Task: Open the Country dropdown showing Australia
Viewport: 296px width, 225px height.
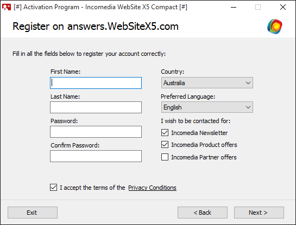Action: tap(207, 83)
